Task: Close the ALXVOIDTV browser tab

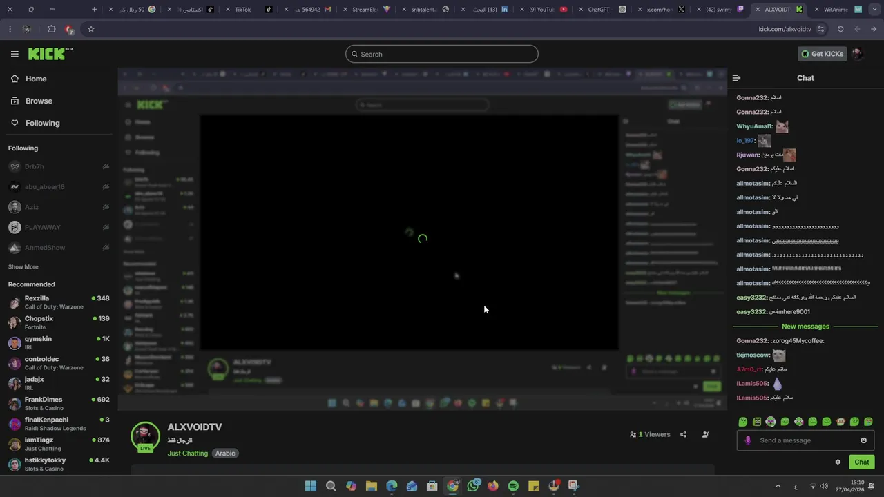Action: point(758,10)
